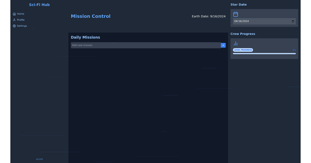Click the Earth Date 9/16/2024 text
This screenshot has width=311, height=163.
click(209, 16)
